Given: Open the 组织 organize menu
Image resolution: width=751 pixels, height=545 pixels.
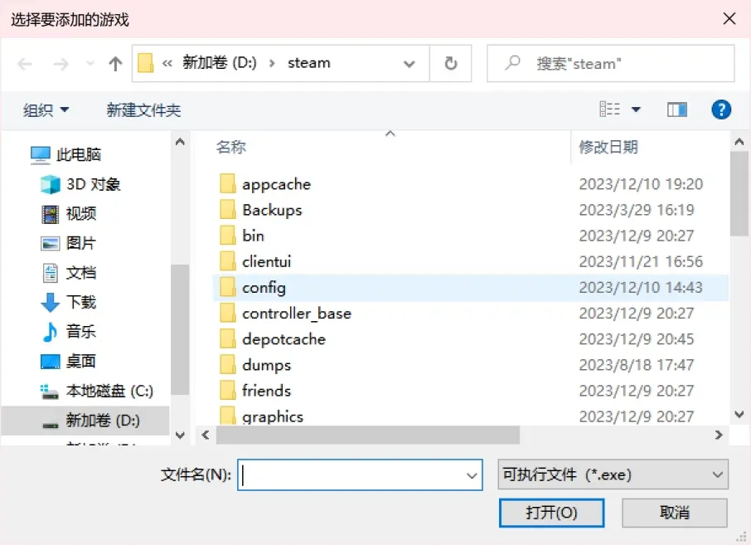Looking at the screenshot, I should coord(46,110).
